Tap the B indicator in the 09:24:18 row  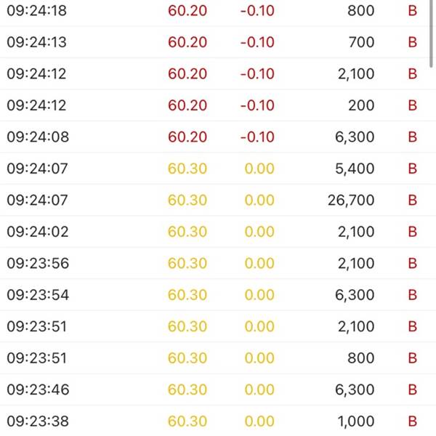[x=413, y=11]
